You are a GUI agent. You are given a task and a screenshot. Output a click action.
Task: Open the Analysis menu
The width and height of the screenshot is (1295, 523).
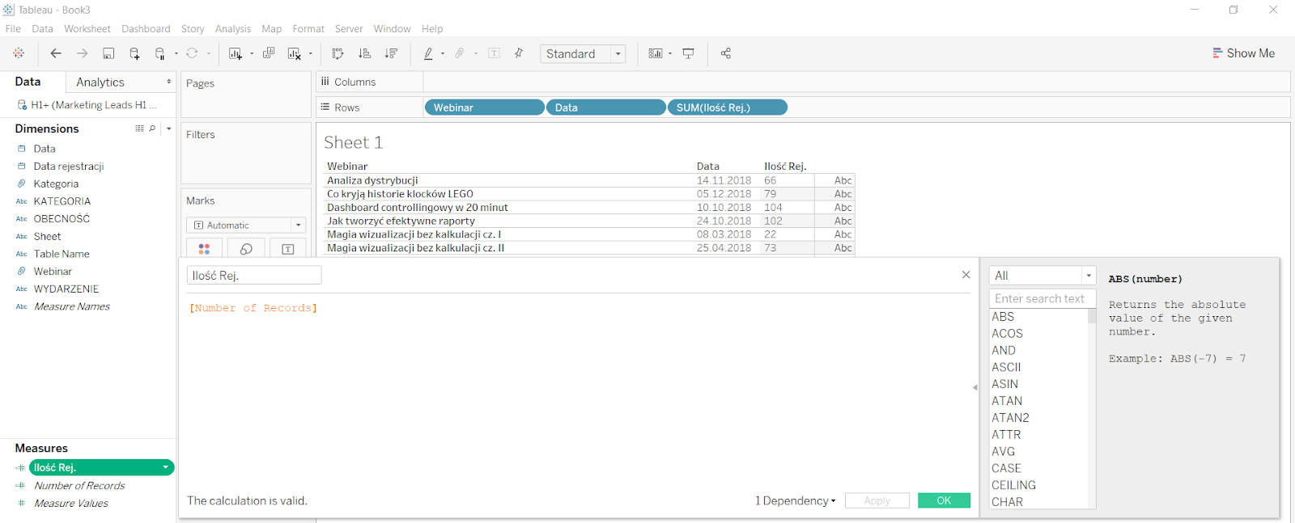[x=232, y=28]
